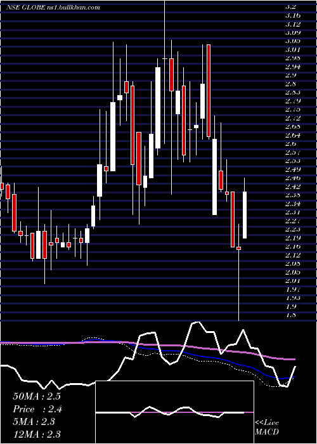
Task: Click the 'NSE GLOBE ns1.bullkhan.com' chart title
Action: [x=53, y=8]
